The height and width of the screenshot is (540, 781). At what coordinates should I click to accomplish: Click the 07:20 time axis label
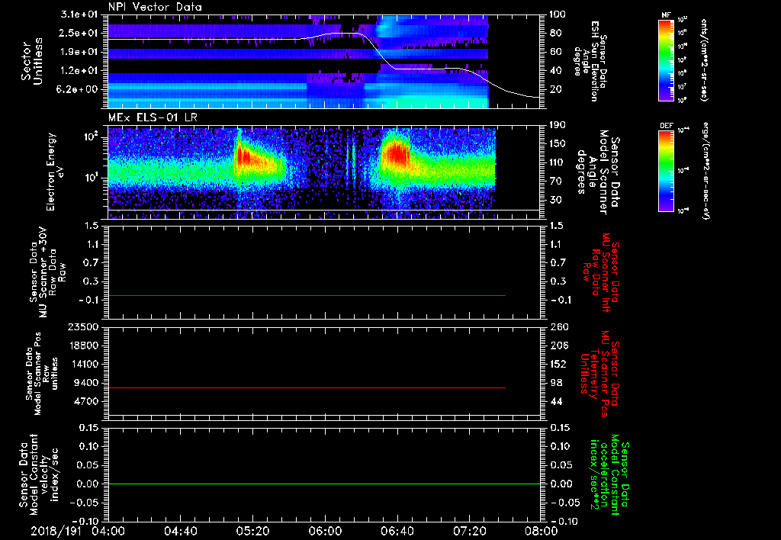(469, 531)
